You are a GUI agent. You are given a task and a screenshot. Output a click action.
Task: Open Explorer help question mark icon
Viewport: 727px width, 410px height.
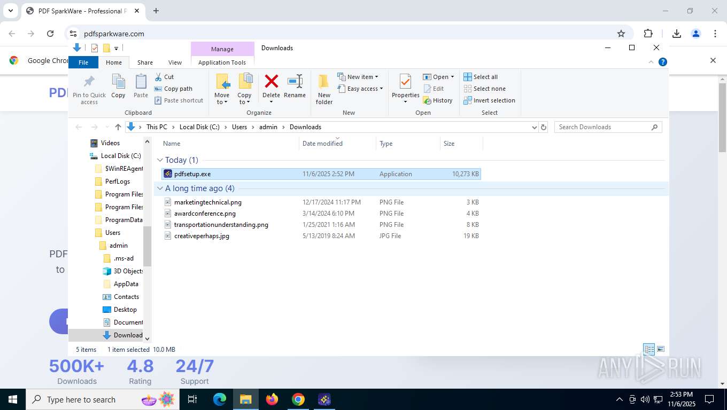click(663, 62)
